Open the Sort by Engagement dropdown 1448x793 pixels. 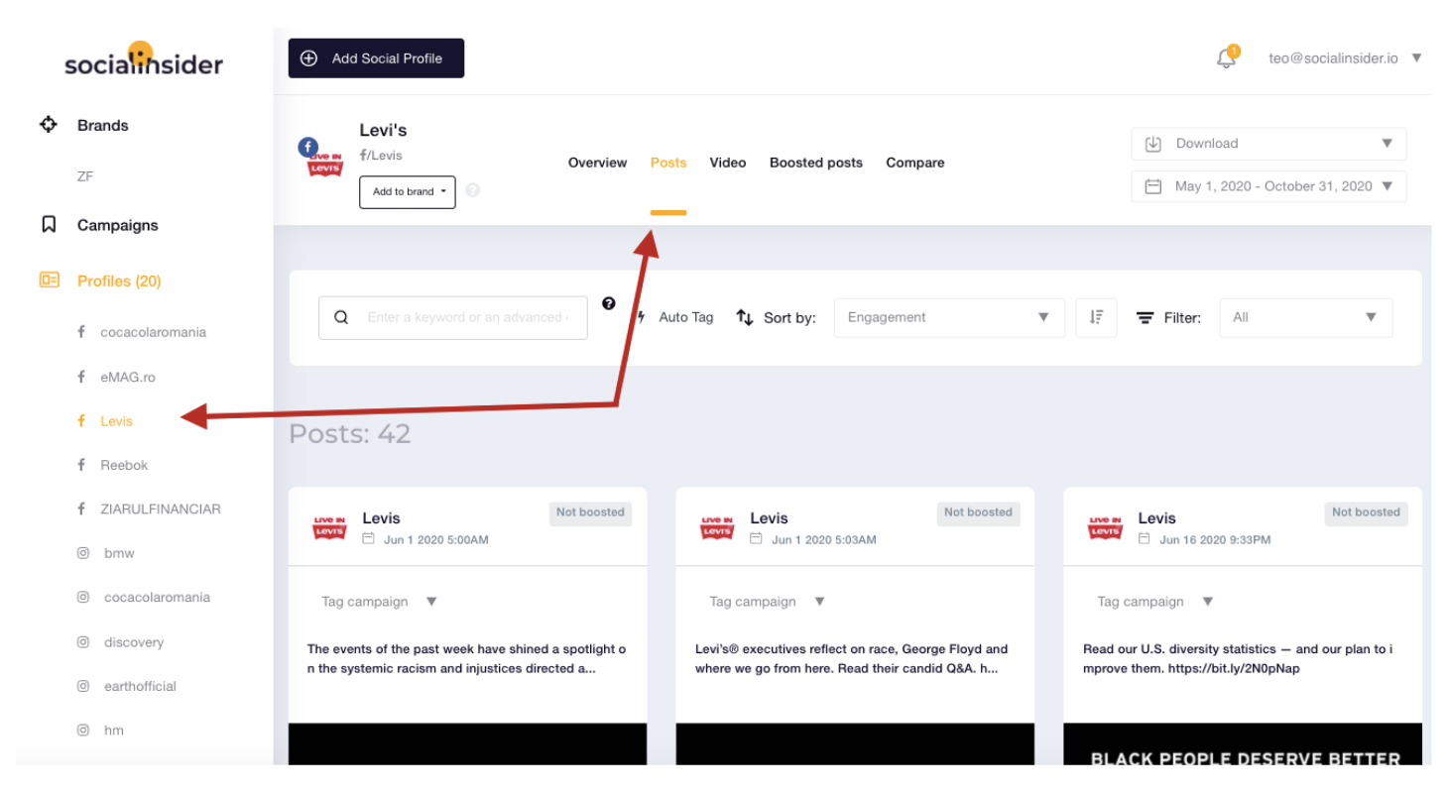tap(949, 317)
